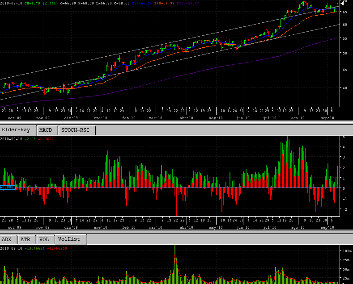
Task: Click the L=66.90 low price readout
Action: click(x=104, y=4)
